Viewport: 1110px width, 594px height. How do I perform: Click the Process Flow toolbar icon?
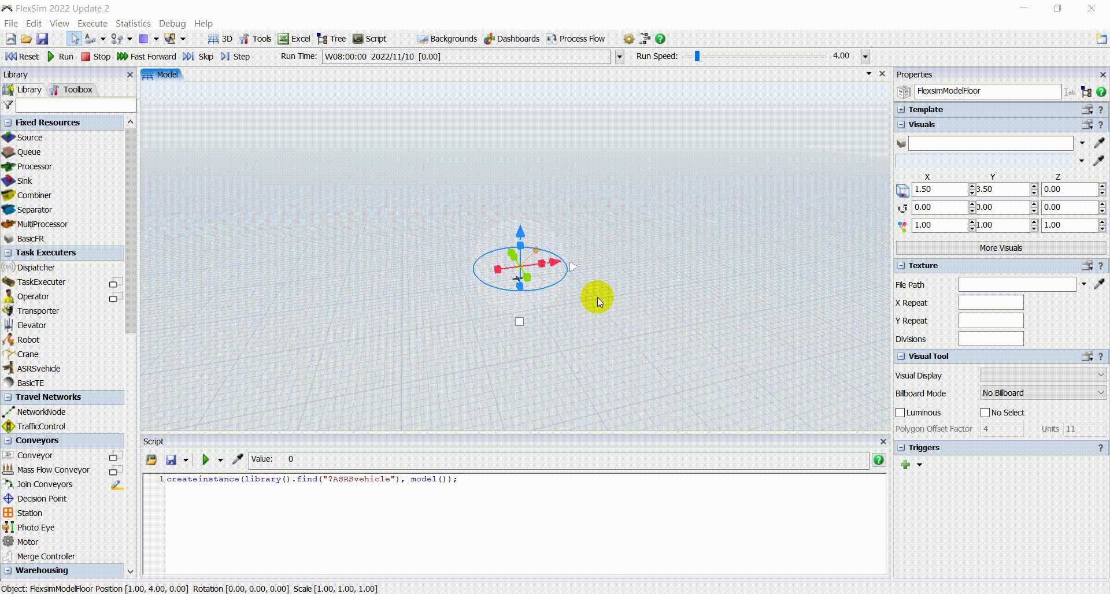click(x=575, y=39)
